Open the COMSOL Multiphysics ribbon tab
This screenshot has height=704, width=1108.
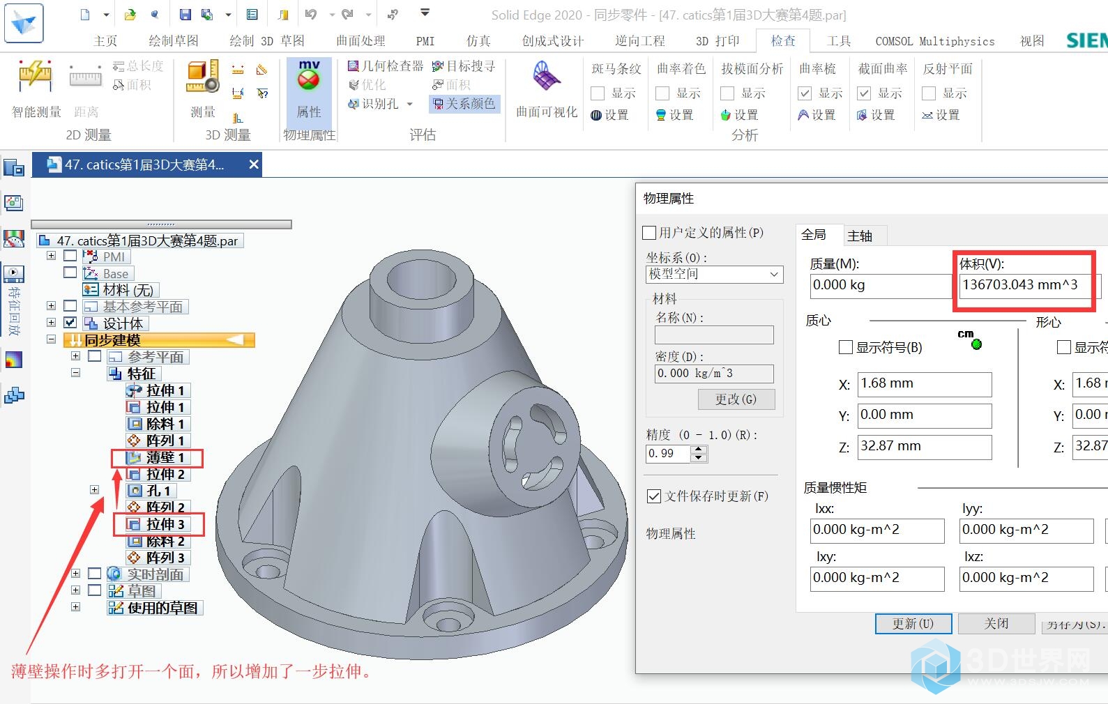click(935, 41)
